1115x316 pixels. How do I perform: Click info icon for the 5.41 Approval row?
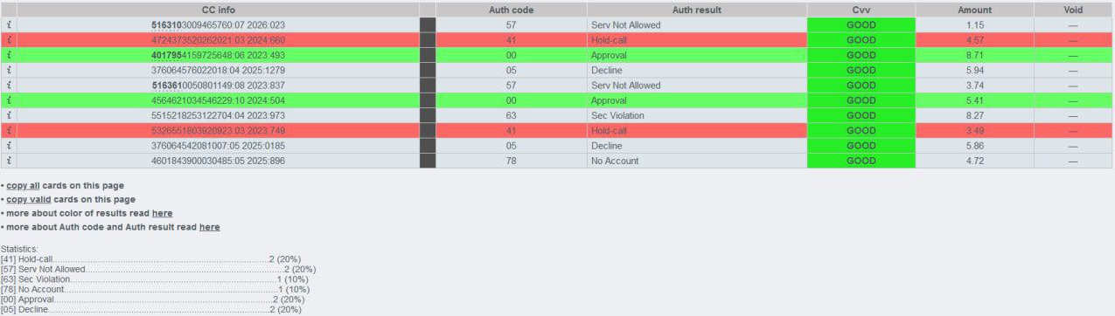(x=8, y=100)
